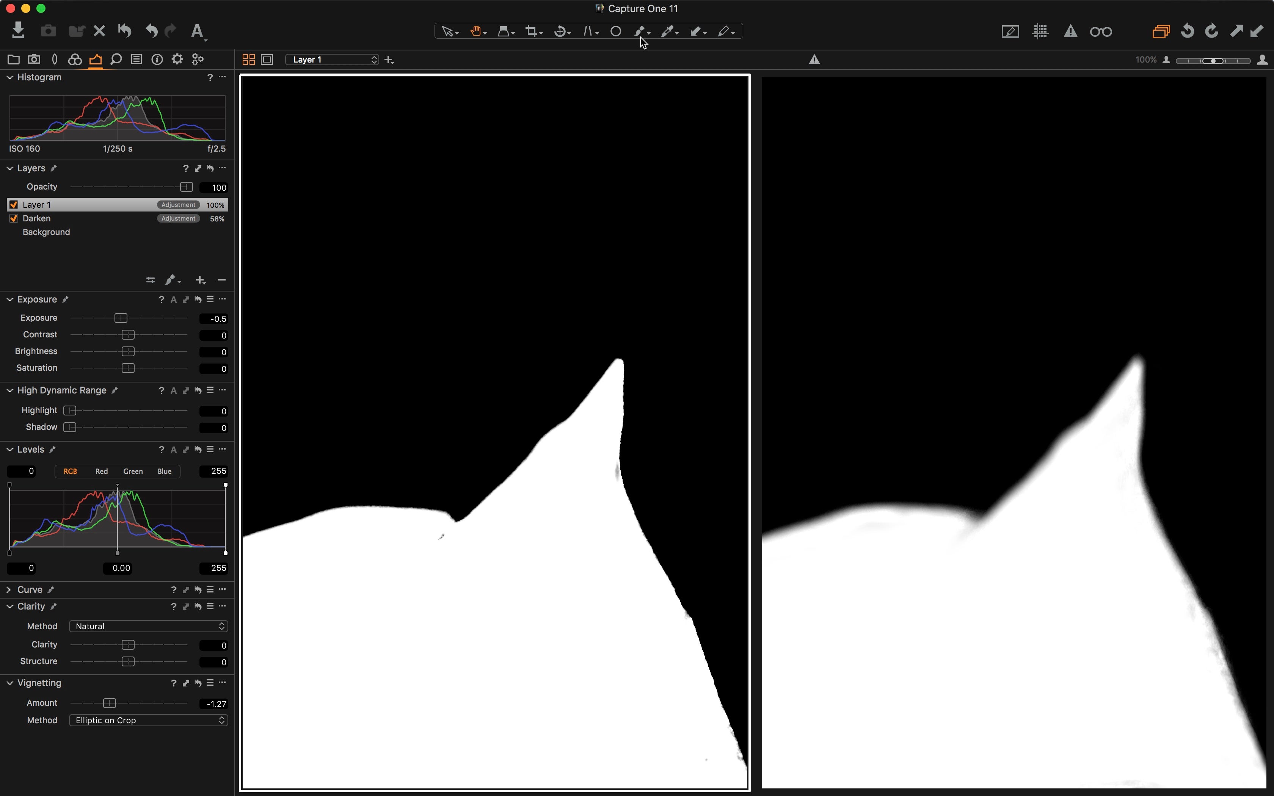This screenshot has width=1274, height=796.
Task: Click the Exposure slider handle
Action: click(x=121, y=318)
